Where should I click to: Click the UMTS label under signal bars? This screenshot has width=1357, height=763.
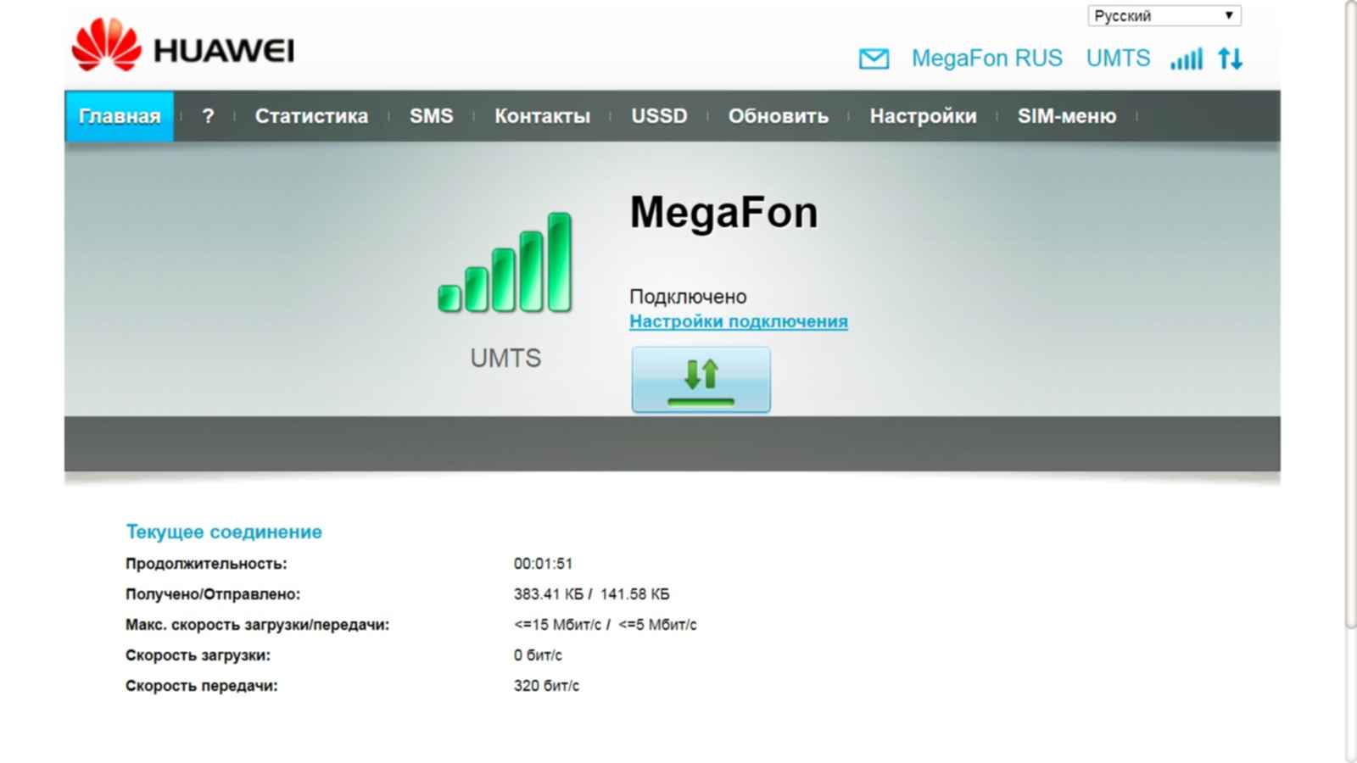click(x=505, y=358)
